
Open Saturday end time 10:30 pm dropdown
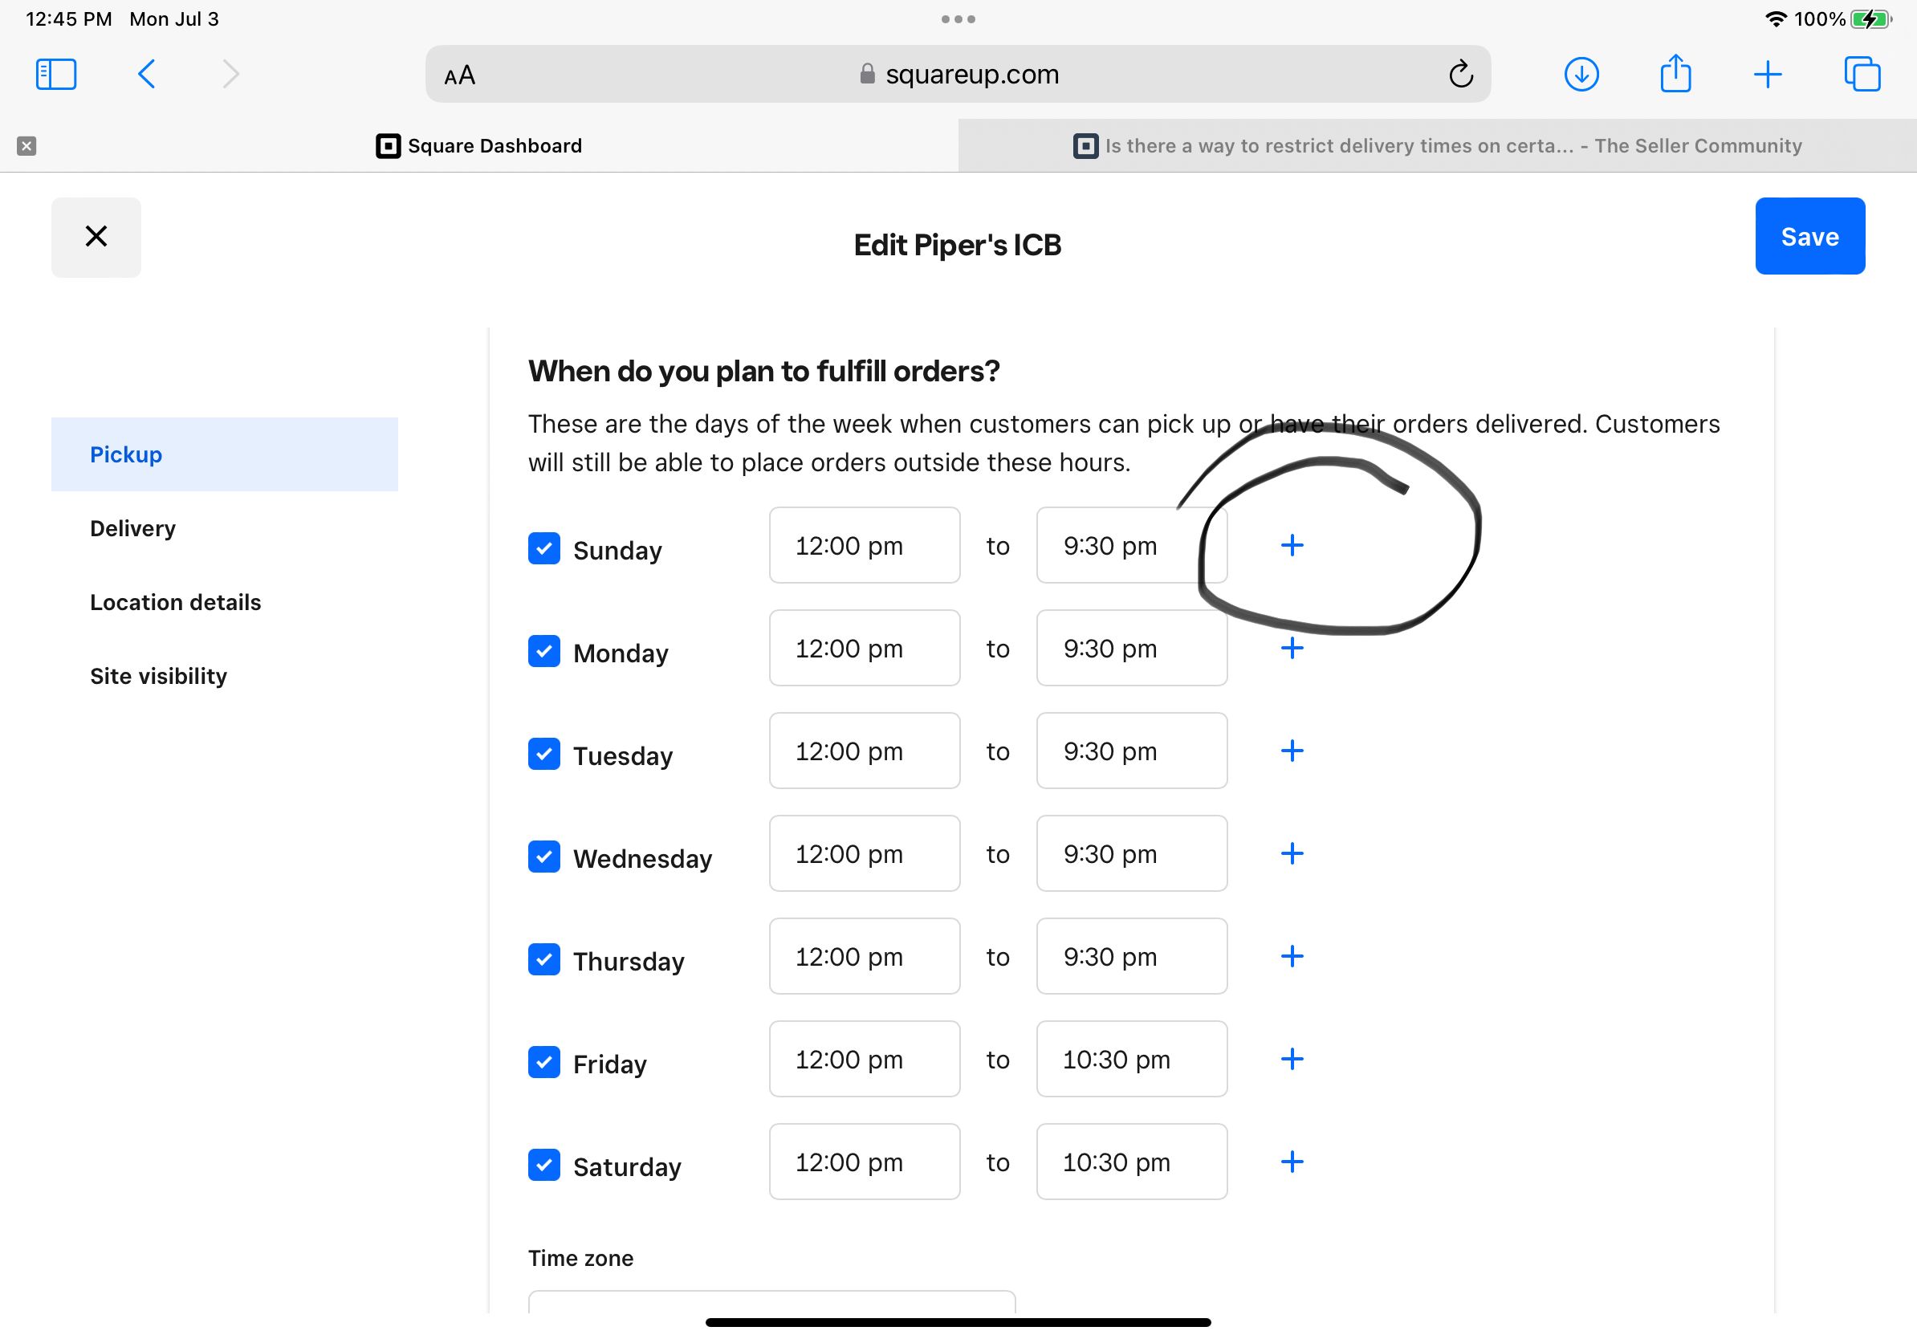[x=1131, y=1162]
